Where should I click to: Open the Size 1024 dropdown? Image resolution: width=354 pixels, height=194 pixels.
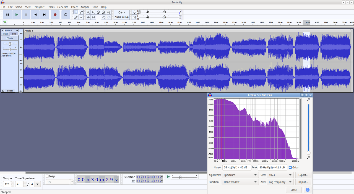point(280,175)
